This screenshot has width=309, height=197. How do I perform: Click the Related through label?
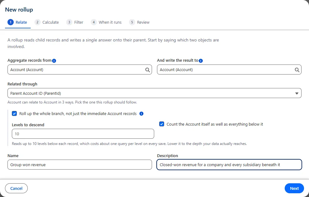tap(22, 84)
